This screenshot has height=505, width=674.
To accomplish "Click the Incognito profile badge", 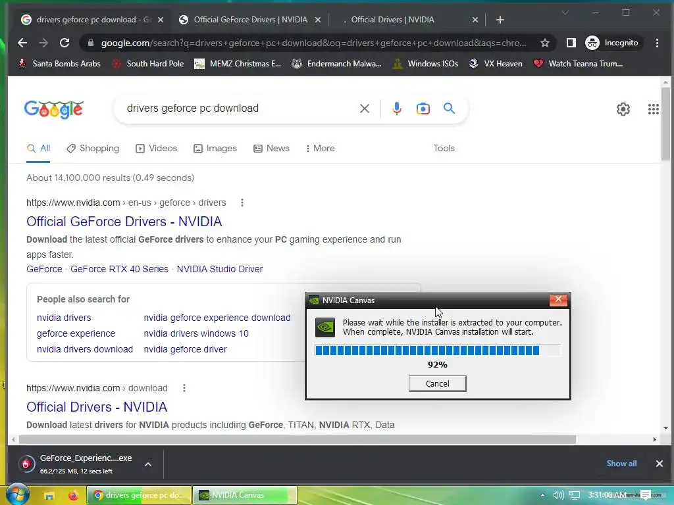I will coord(613,43).
